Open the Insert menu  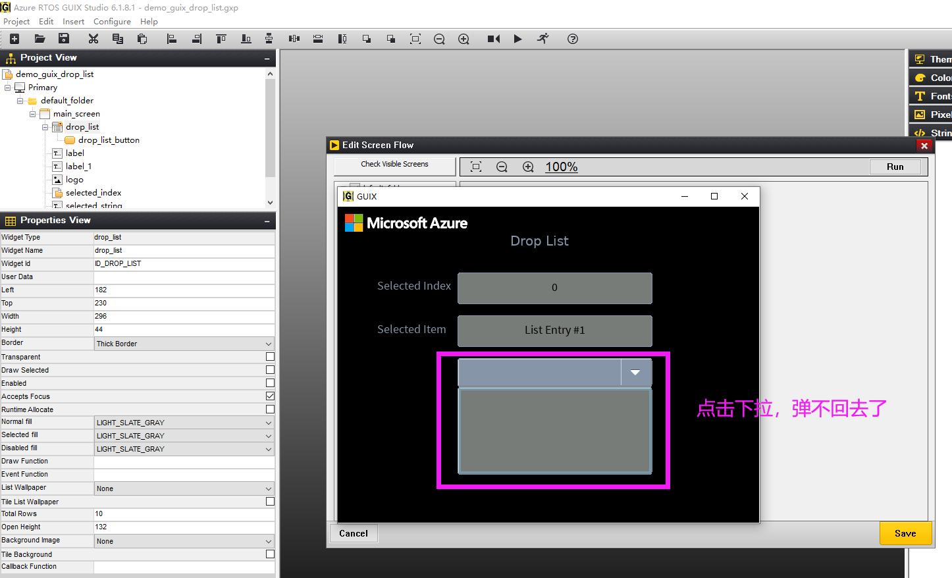[73, 22]
